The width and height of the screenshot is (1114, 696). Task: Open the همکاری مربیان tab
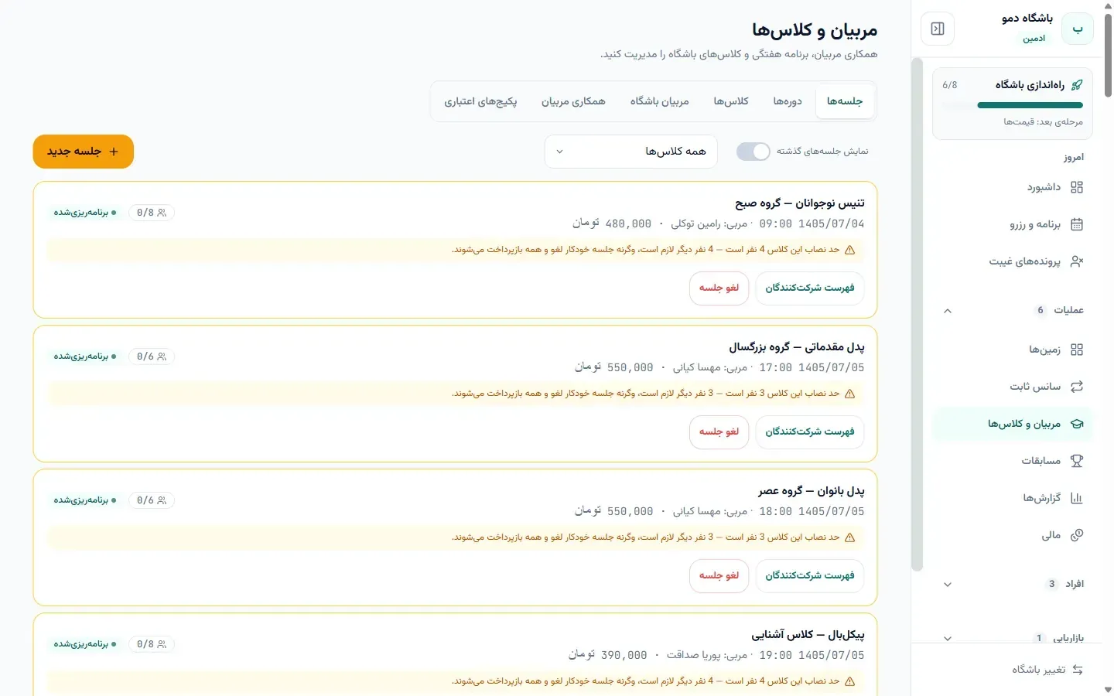click(x=573, y=101)
